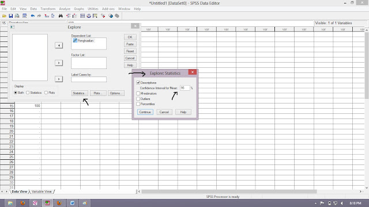The width and height of the screenshot is (369, 207).
Task: Open the Analyze menu
Action: [65, 9]
